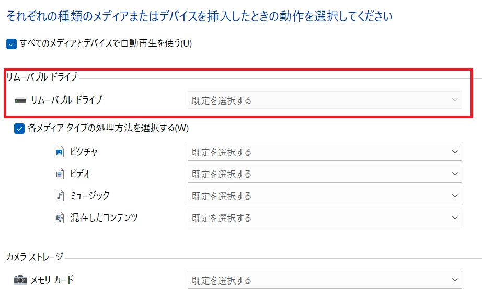Click the removable drive icon

(x=20, y=100)
